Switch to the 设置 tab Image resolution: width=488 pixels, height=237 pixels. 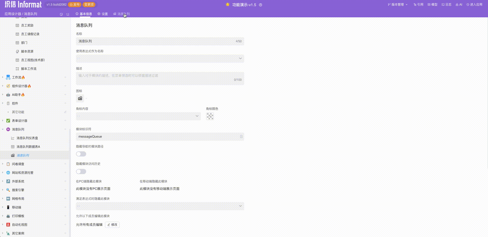103,14
